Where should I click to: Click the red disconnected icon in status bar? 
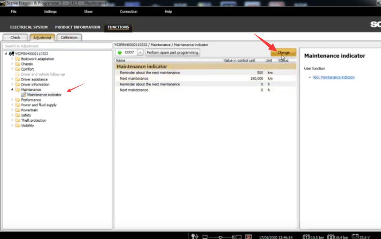pyautogui.click(x=248, y=237)
